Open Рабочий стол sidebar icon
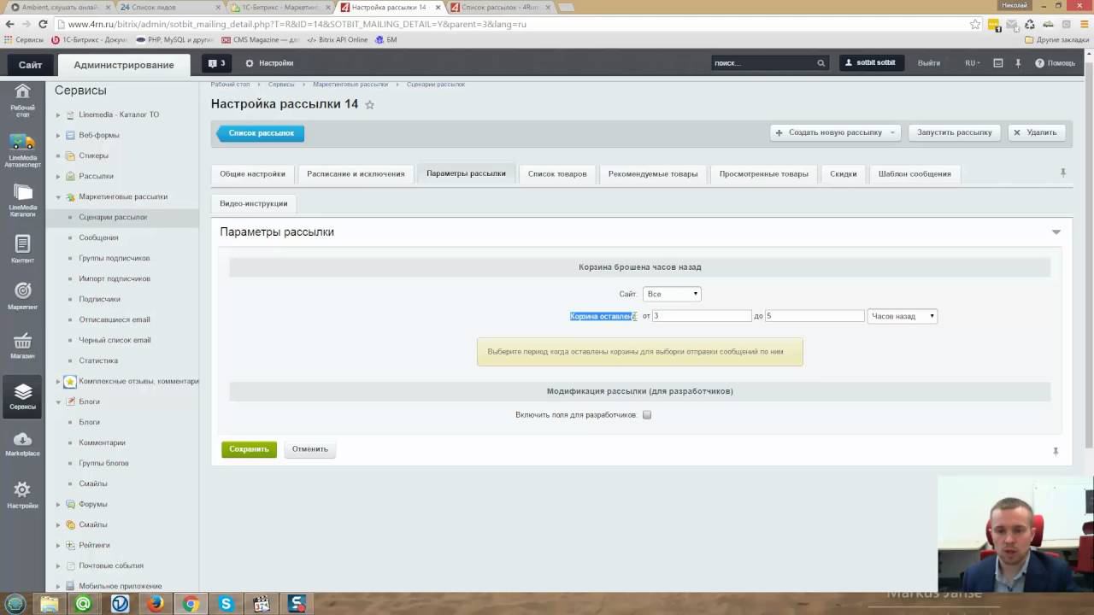Screen dimensions: 1094x615 click(x=23, y=98)
